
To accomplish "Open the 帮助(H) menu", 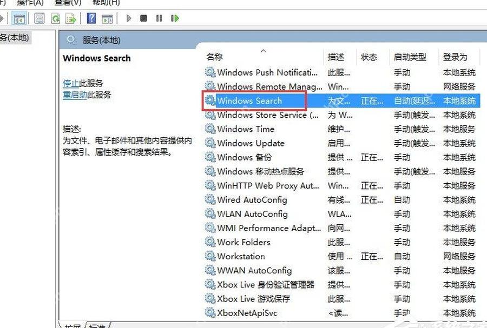I will [x=106, y=3].
